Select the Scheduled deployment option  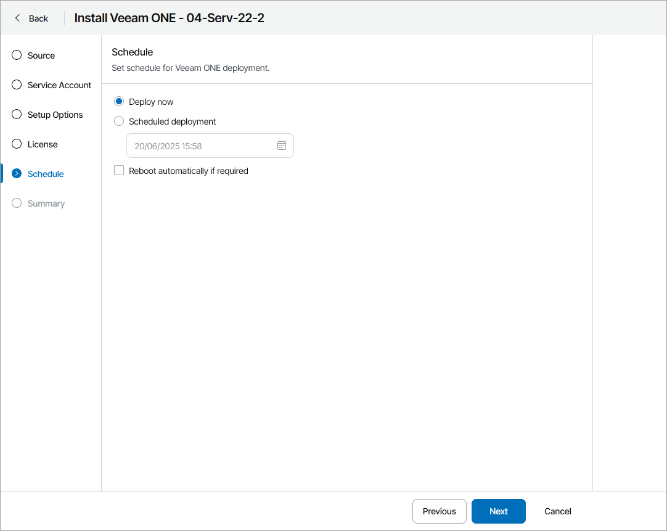[119, 121]
